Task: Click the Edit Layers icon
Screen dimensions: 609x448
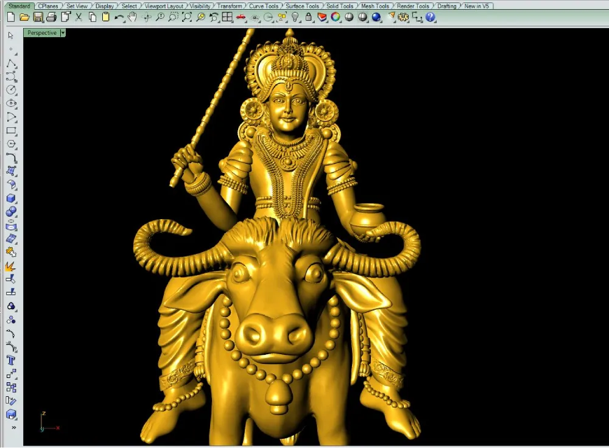Action: pos(322,17)
